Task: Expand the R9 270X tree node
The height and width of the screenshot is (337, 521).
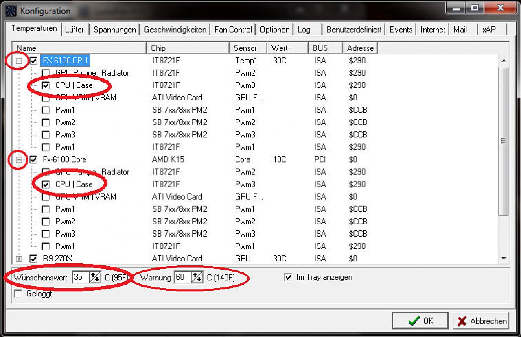Action: pos(19,259)
